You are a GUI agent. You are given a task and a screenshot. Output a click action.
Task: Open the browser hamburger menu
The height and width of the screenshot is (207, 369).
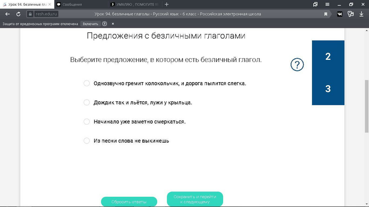327,5
